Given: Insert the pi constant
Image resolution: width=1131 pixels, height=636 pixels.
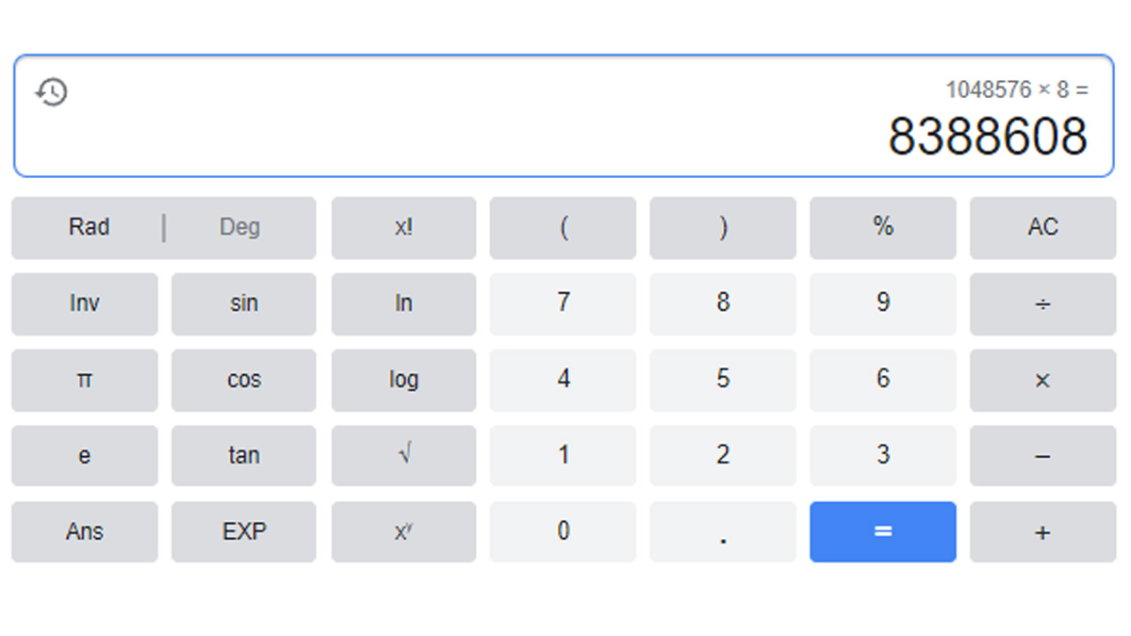Looking at the screenshot, I should (84, 380).
